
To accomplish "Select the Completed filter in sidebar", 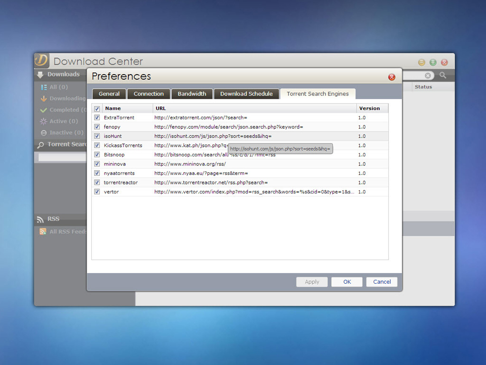I will (68, 110).
